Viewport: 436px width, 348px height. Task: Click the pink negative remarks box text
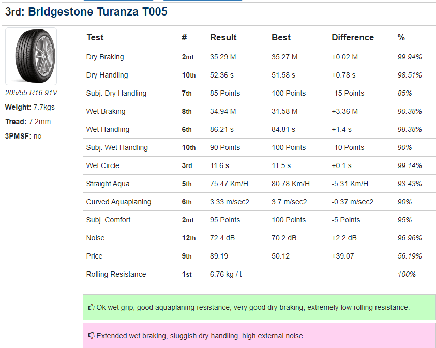pyautogui.click(x=201, y=336)
